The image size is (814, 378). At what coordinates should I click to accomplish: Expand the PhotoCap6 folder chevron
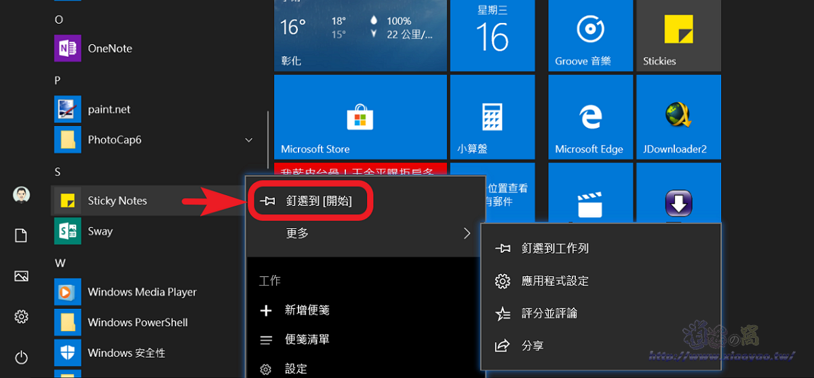point(248,140)
